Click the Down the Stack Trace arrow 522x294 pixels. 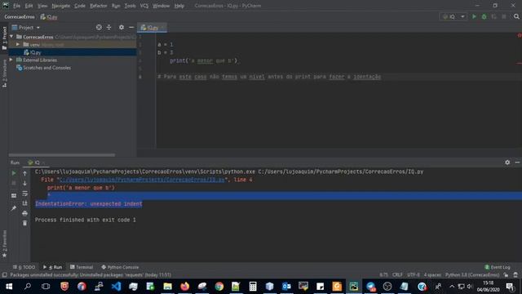(24, 183)
